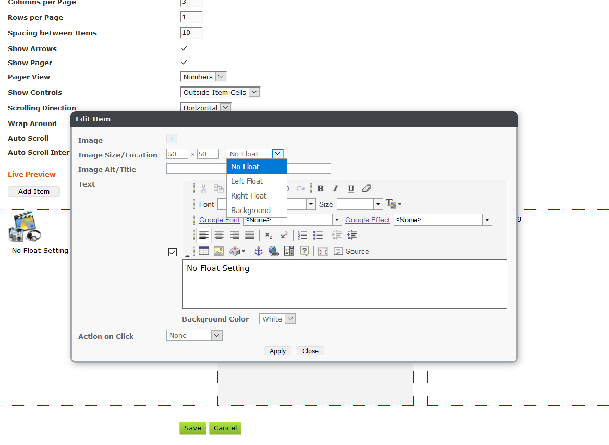Click inside the No Float Setting text area

point(345,284)
